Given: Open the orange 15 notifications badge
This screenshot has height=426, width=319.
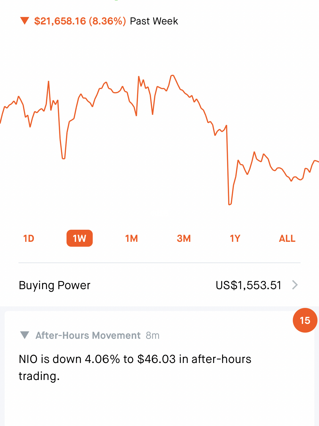Looking at the screenshot, I should (x=305, y=320).
